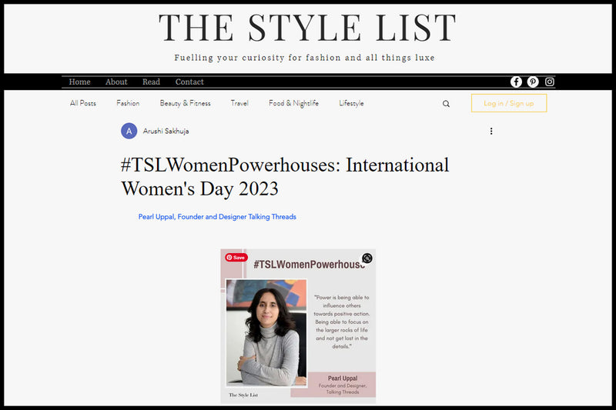
Task: Click the Pinterest Save badge on image
Action: [x=236, y=258]
